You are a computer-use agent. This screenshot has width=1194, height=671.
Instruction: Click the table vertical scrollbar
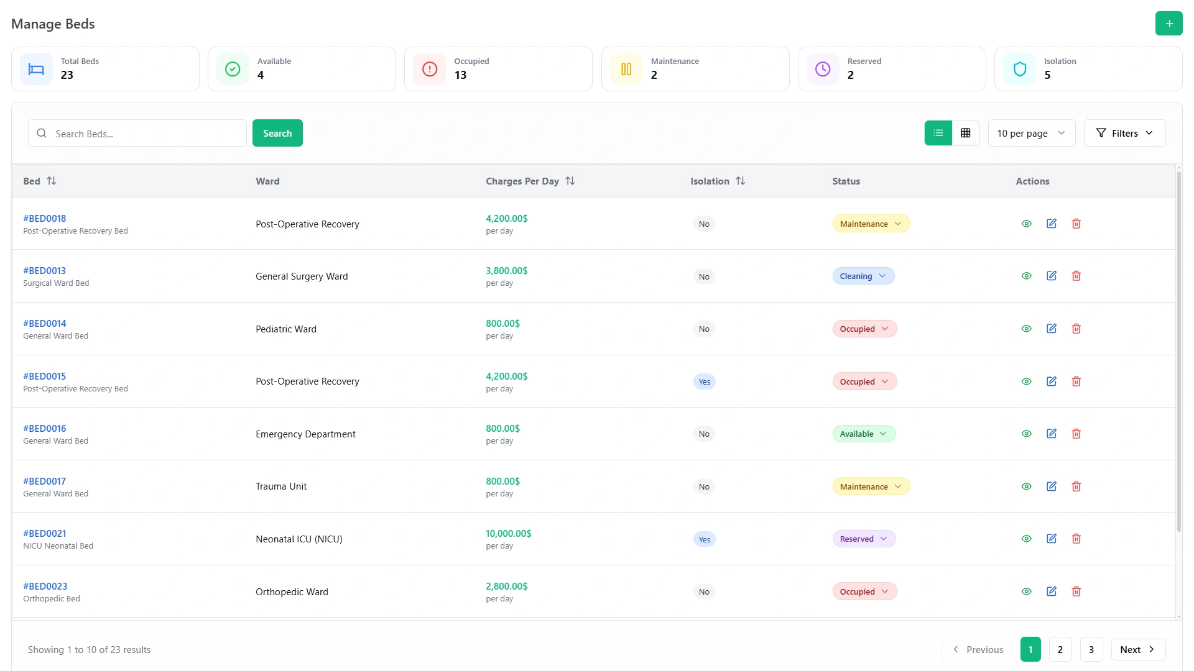tap(1178, 351)
